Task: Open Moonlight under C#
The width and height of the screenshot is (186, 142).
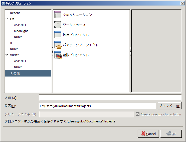Action: pos(21,31)
